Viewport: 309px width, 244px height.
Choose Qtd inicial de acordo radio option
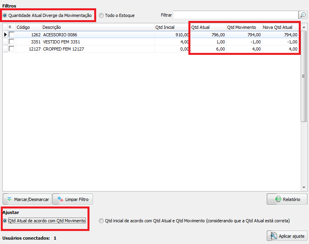(102, 221)
